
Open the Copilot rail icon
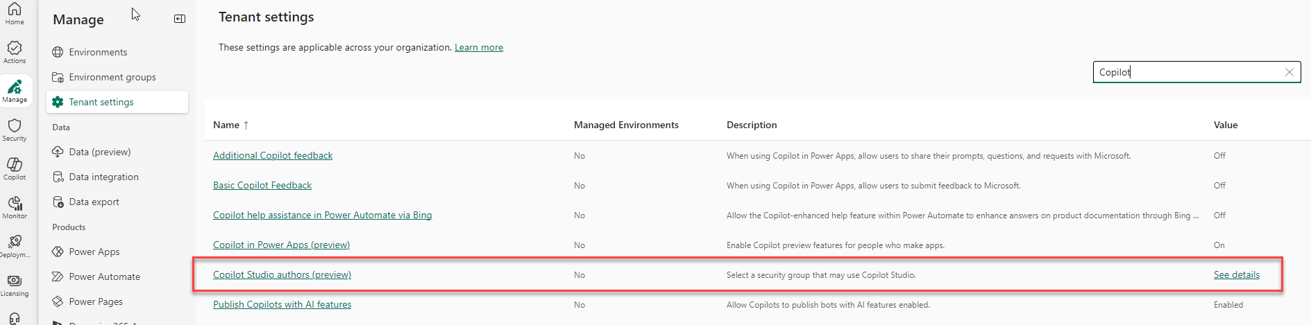click(x=15, y=168)
